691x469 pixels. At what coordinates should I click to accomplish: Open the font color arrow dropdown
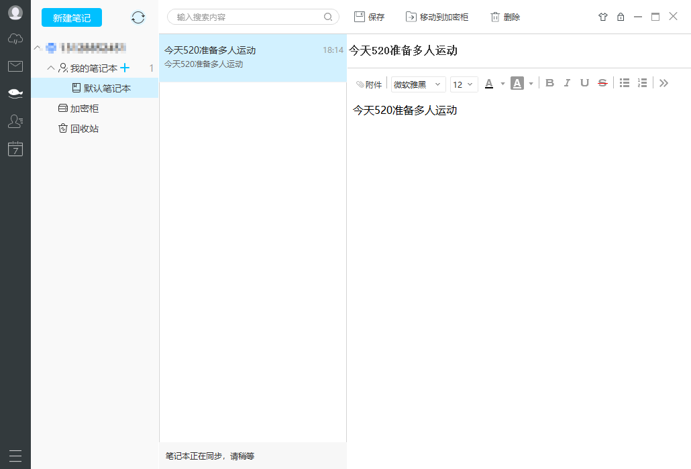502,84
